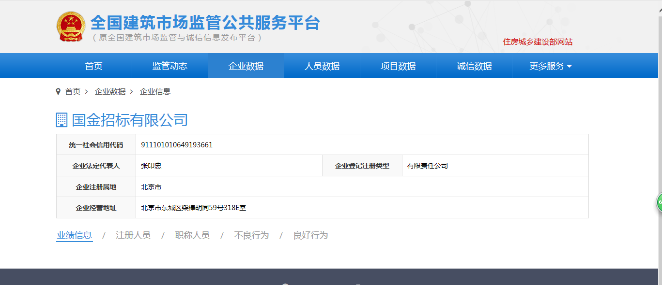Navigate to 项目数据 section
The width and height of the screenshot is (662, 285).
398,66
